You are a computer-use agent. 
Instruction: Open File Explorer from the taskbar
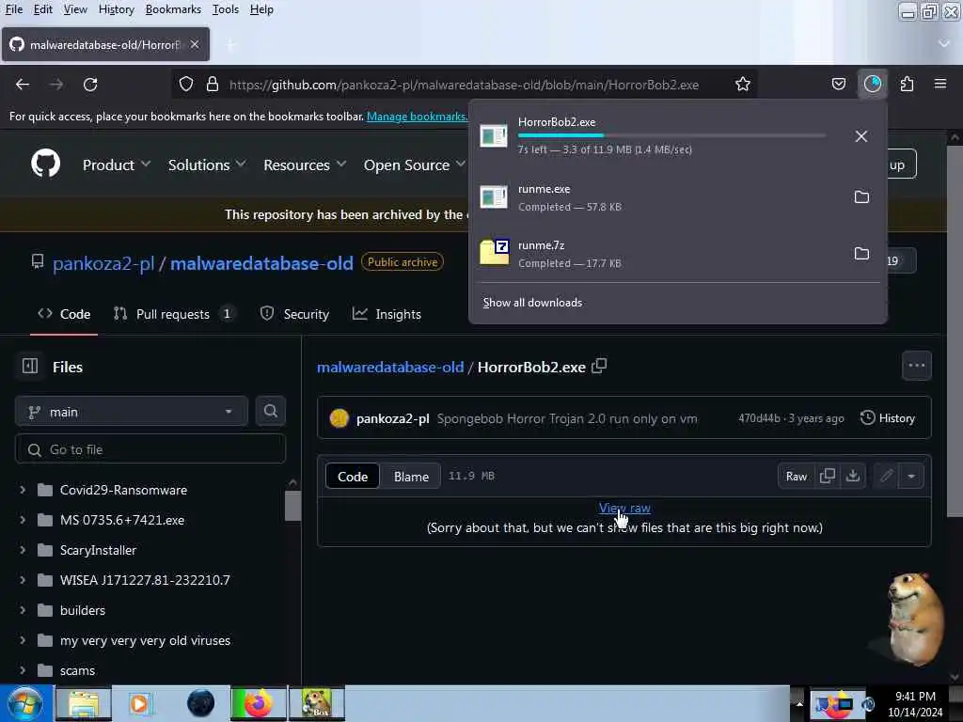point(84,703)
